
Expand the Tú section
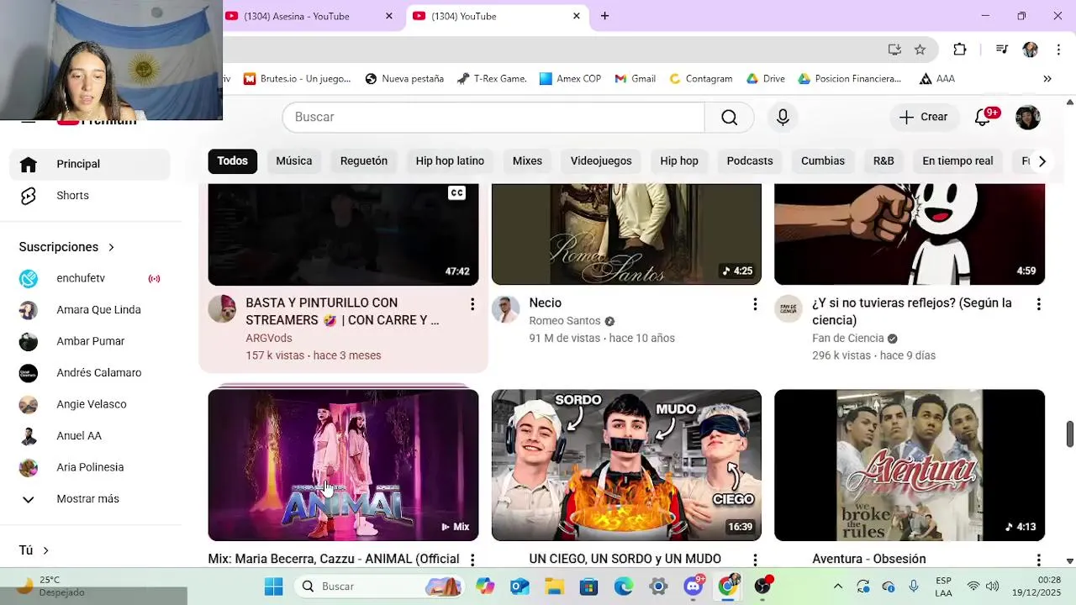34,550
